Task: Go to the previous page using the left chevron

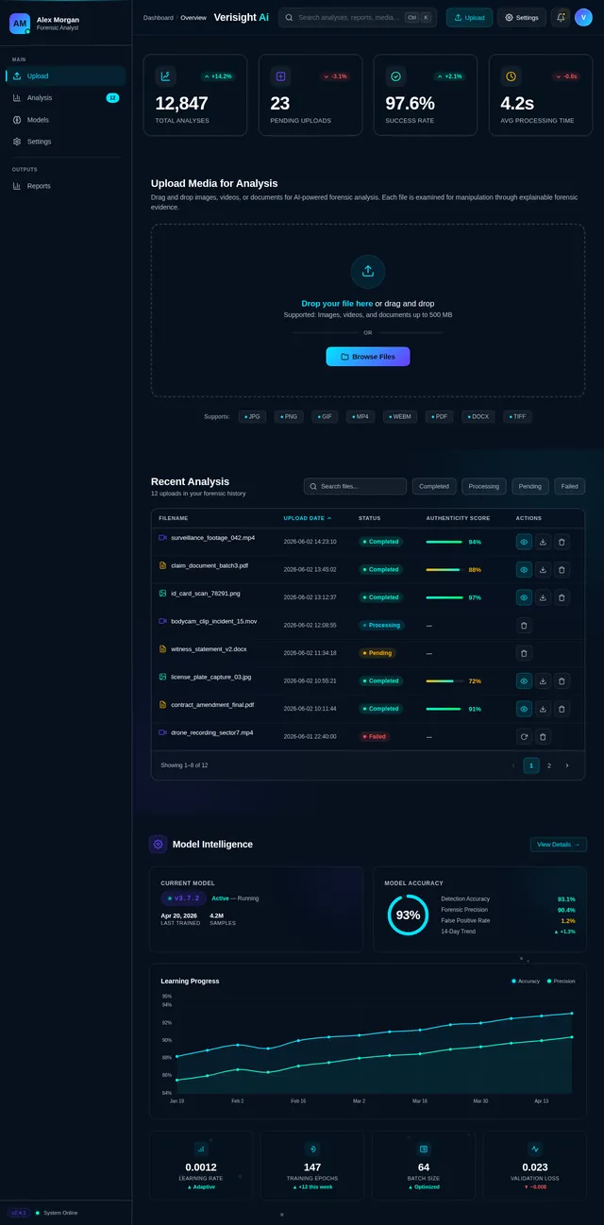Action: (513, 765)
